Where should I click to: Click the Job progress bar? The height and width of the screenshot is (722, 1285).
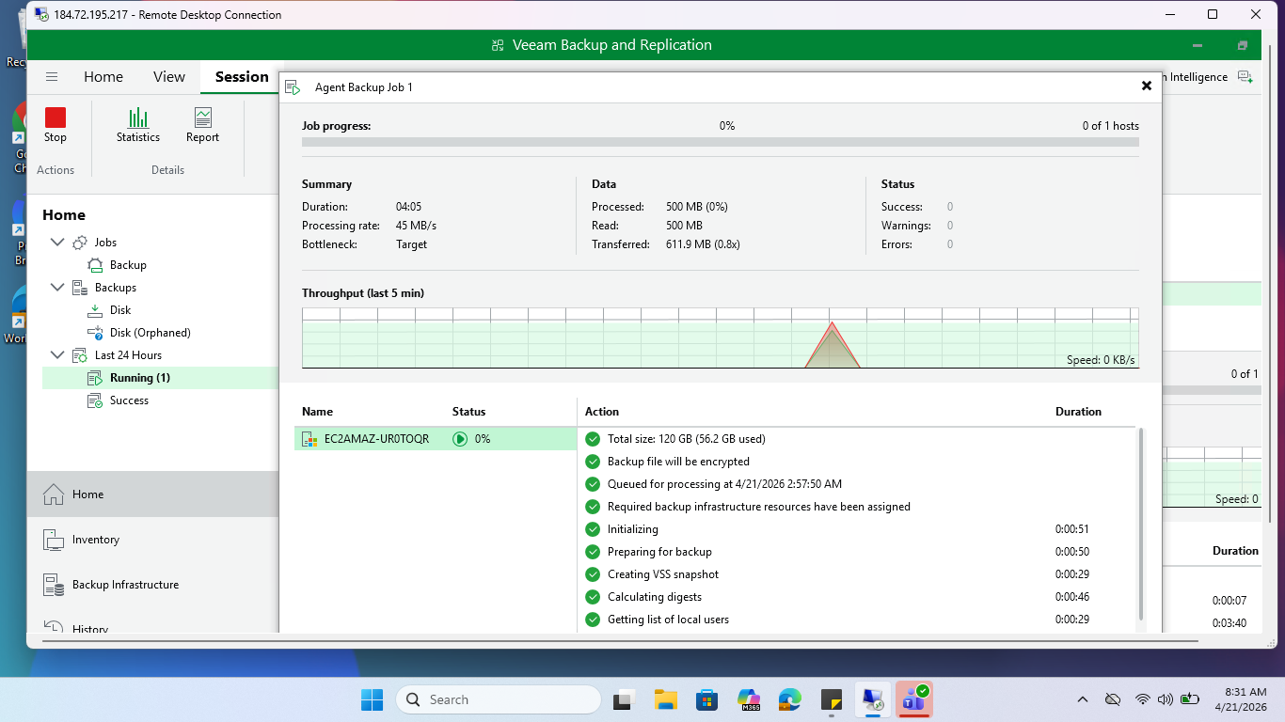tap(721, 143)
